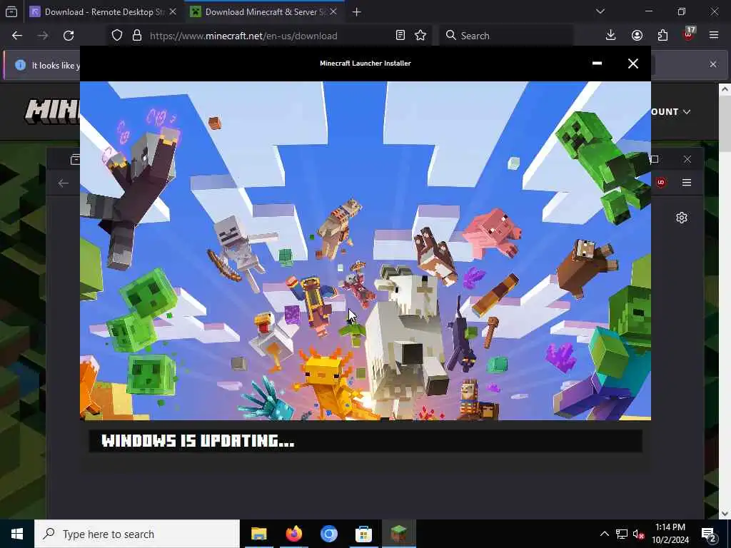The height and width of the screenshot is (548, 731).
Task: Open the network status tray icon
Action: [x=622, y=534]
